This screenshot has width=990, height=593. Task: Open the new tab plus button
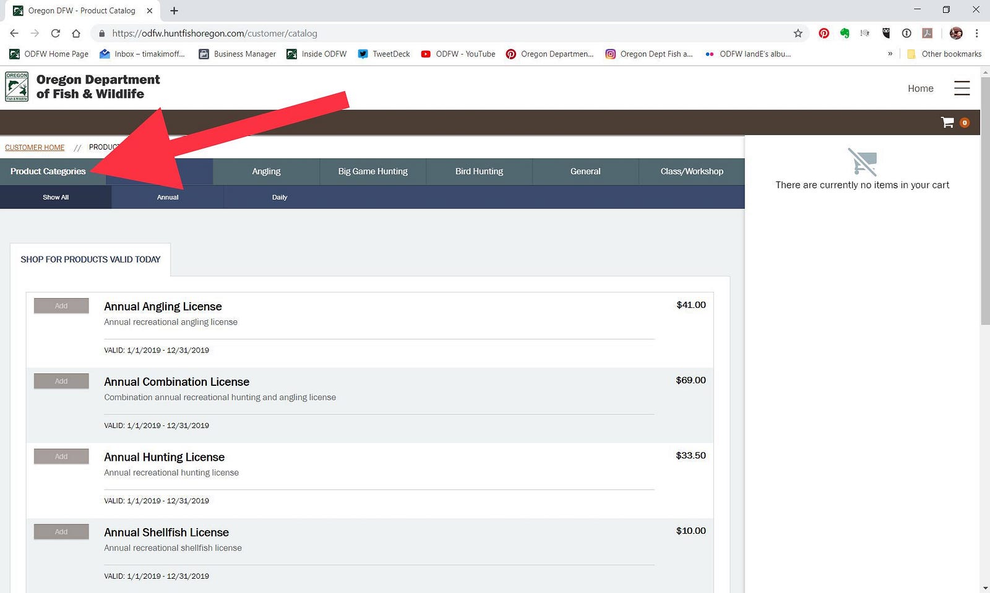(174, 11)
